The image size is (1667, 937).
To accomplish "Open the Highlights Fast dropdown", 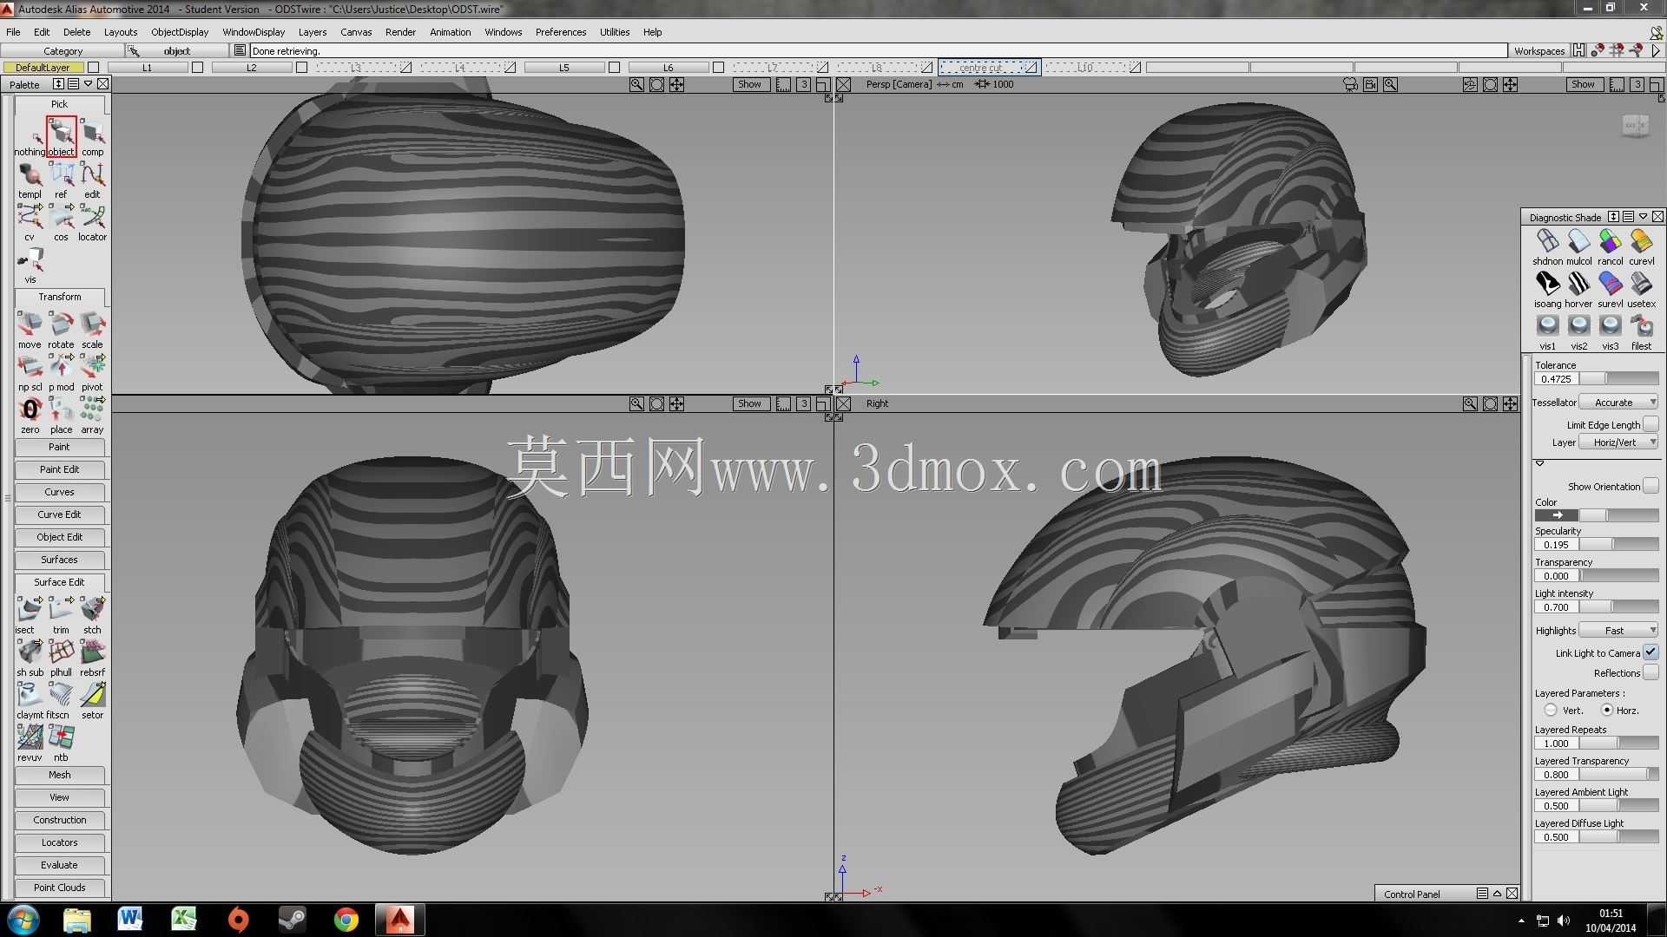I will pyautogui.click(x=1618, y=631).
